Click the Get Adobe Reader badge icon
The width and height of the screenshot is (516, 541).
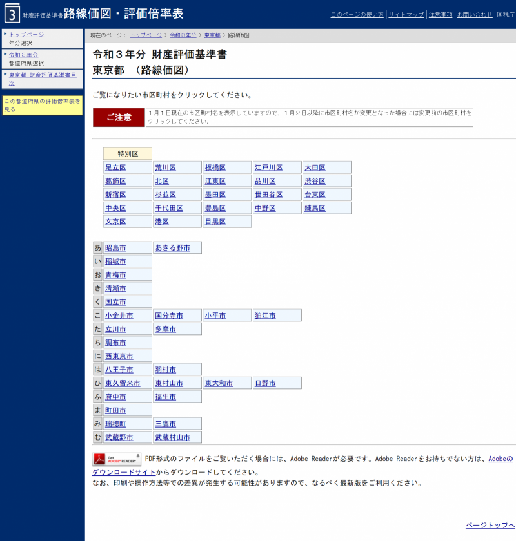(117, 459)
